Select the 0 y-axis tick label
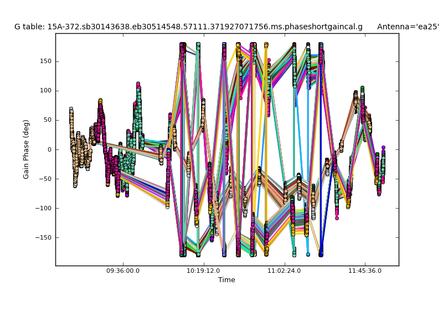This screenshot has height=332, width=443. [x=49, y=149]
